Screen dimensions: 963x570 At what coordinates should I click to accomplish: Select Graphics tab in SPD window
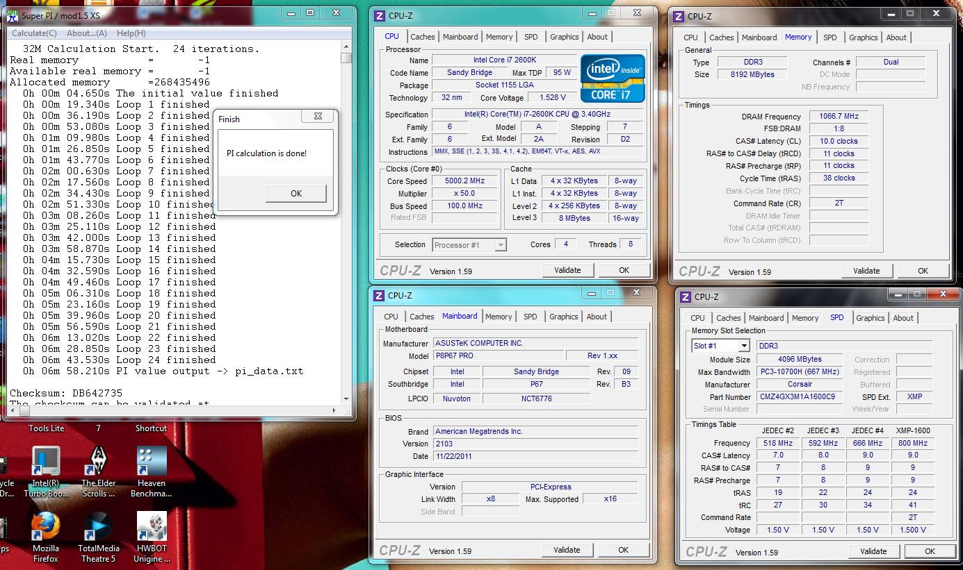(870, 318)
